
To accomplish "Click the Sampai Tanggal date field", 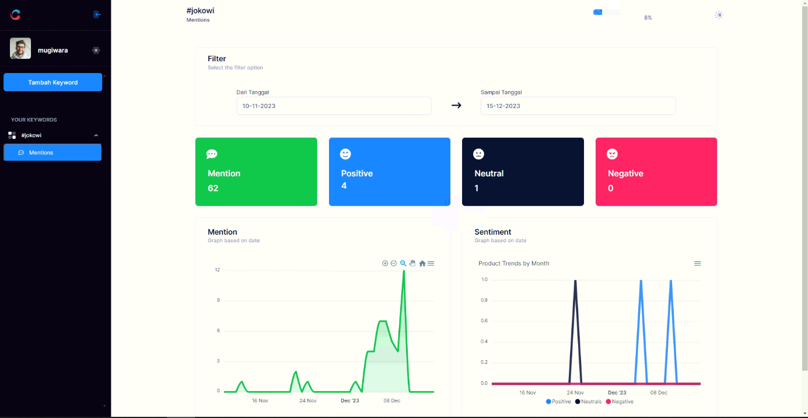I will click(578, 106).
